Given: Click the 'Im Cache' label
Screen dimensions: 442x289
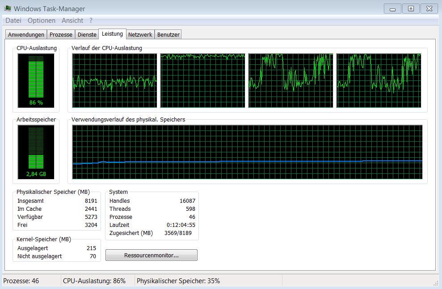Looking at the screenshot, I should [x=29, y=209].
